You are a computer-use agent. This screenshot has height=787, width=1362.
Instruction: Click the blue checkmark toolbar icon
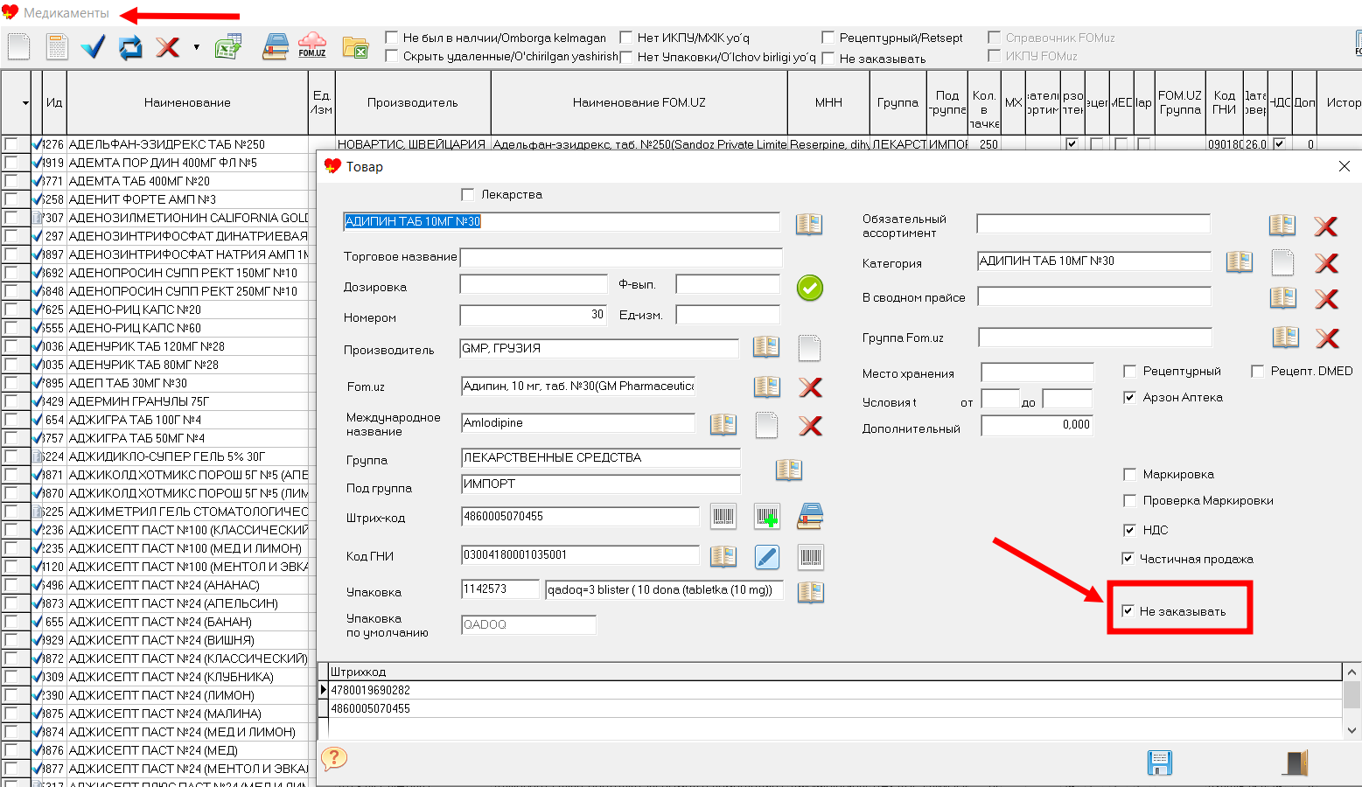[93, 46]
